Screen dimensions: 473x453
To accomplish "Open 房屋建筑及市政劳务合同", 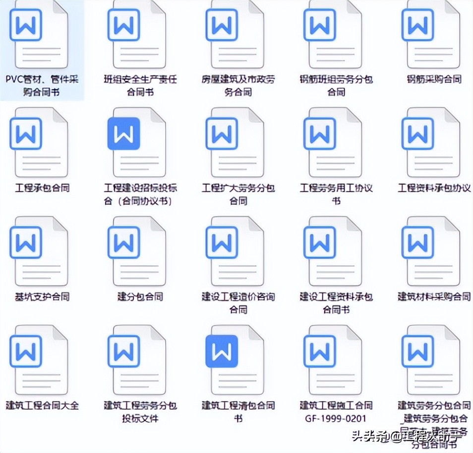I will click(x=237, y=35).
